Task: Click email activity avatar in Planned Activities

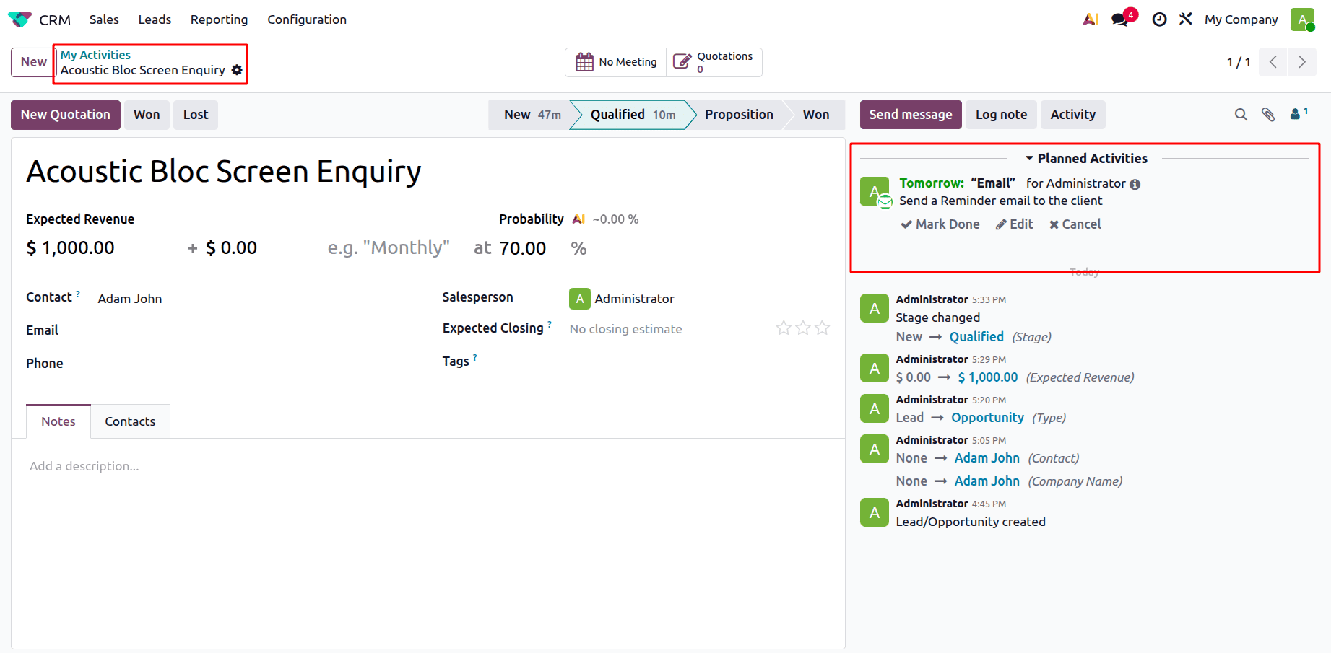Action: point(875,191)
